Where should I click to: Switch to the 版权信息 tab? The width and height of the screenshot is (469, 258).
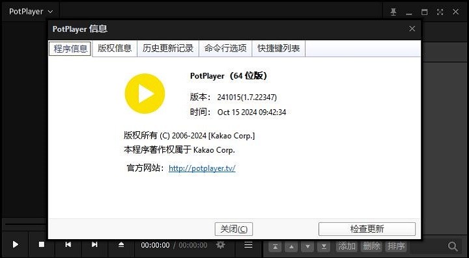(115, 48)
